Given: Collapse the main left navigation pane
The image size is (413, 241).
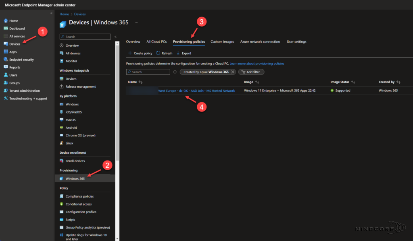Looking at the screenshot, I should pos(51,12).
